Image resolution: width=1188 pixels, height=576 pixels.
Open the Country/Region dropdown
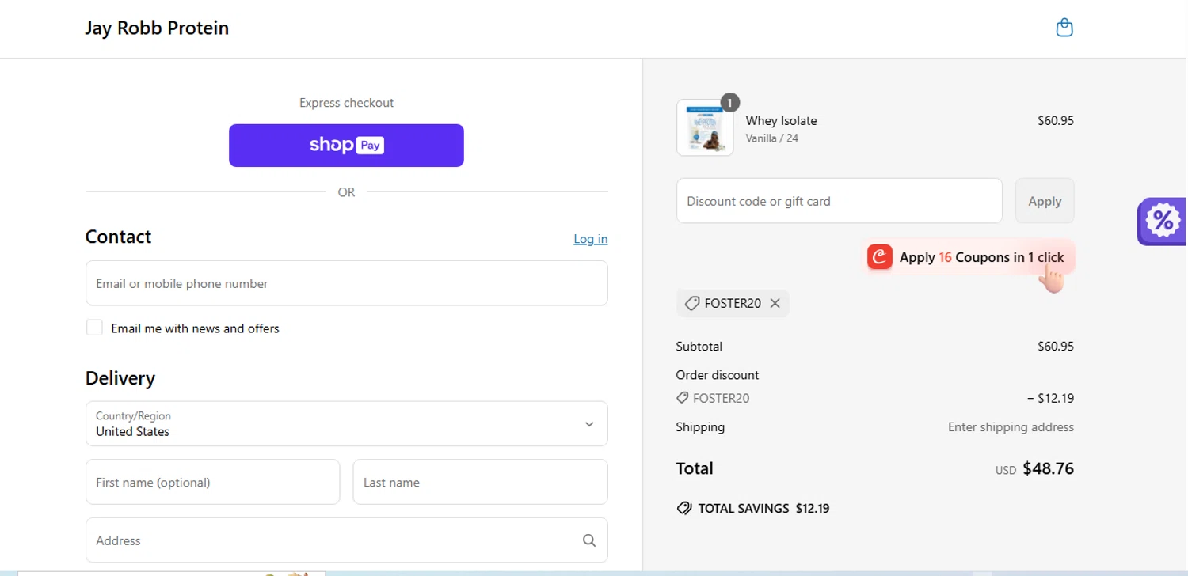pos(346,423)
